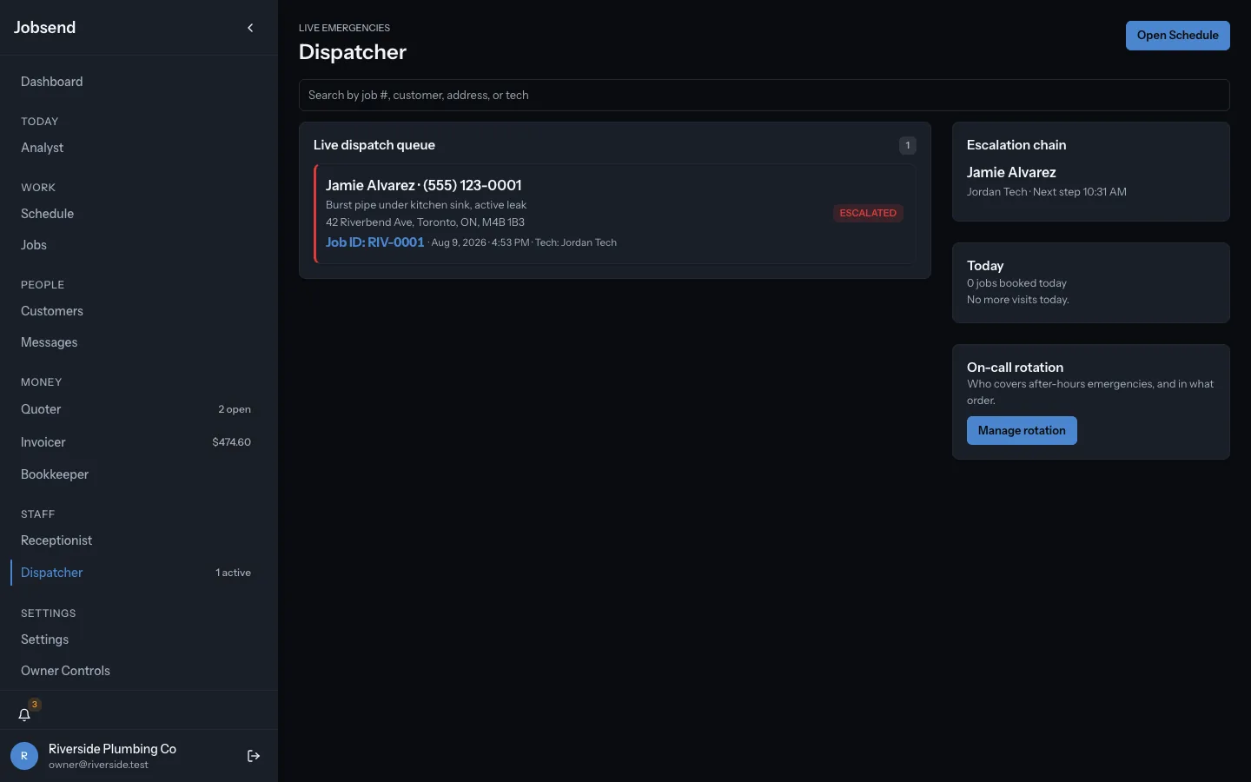Viewport: 1251px width, 782px height.
Task: Click the On-call rotation heading
Action: coord(1015,368)
